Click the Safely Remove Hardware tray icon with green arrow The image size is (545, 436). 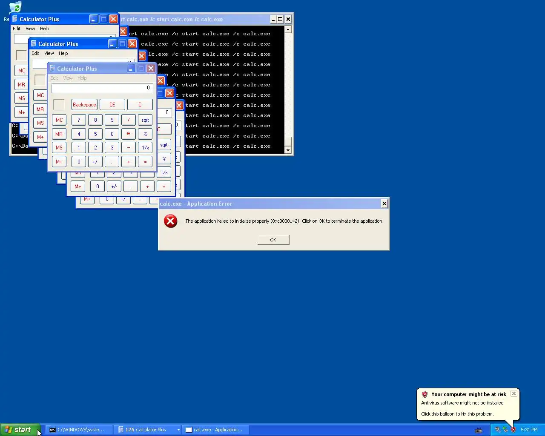(x=505, y=430)
